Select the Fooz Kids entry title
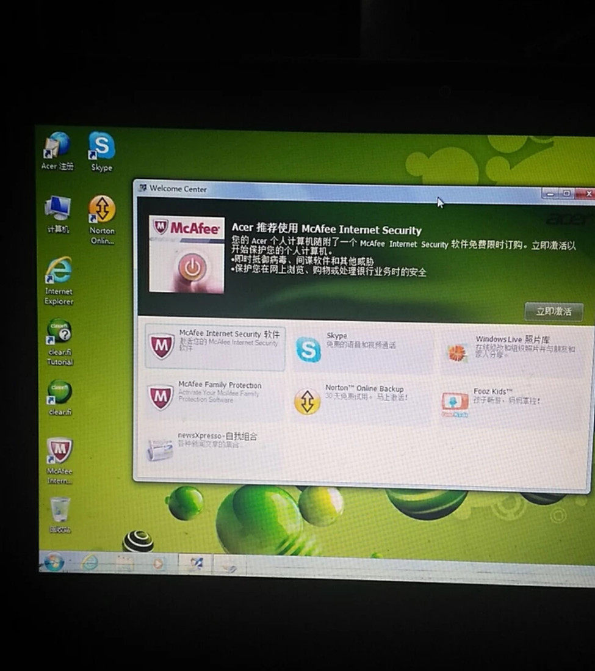595x671 pixels. pos(492,391)
